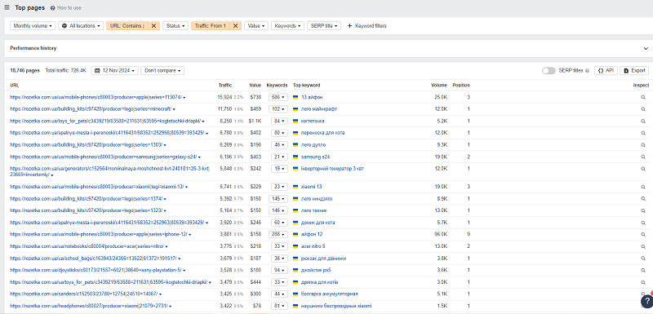Open the xiaomi tegi=xiaomi-13 URL link
Viewport: 653px width, 314px height.
[x=96, y=187]
